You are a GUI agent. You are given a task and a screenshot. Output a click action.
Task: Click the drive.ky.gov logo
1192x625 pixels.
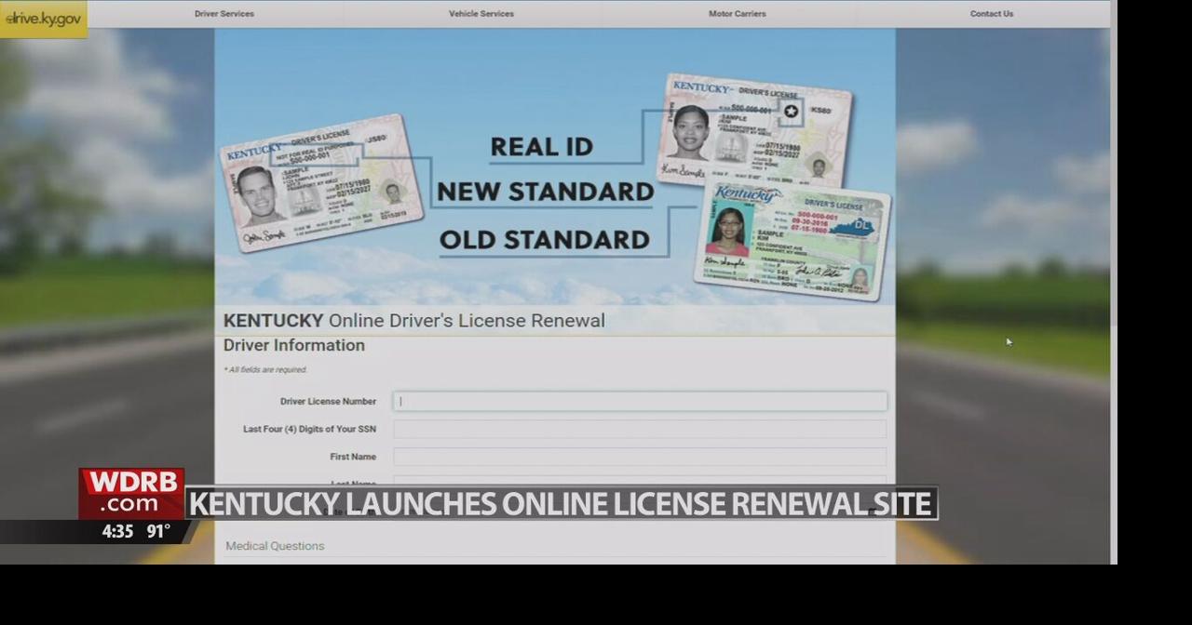tap(43, 19)
